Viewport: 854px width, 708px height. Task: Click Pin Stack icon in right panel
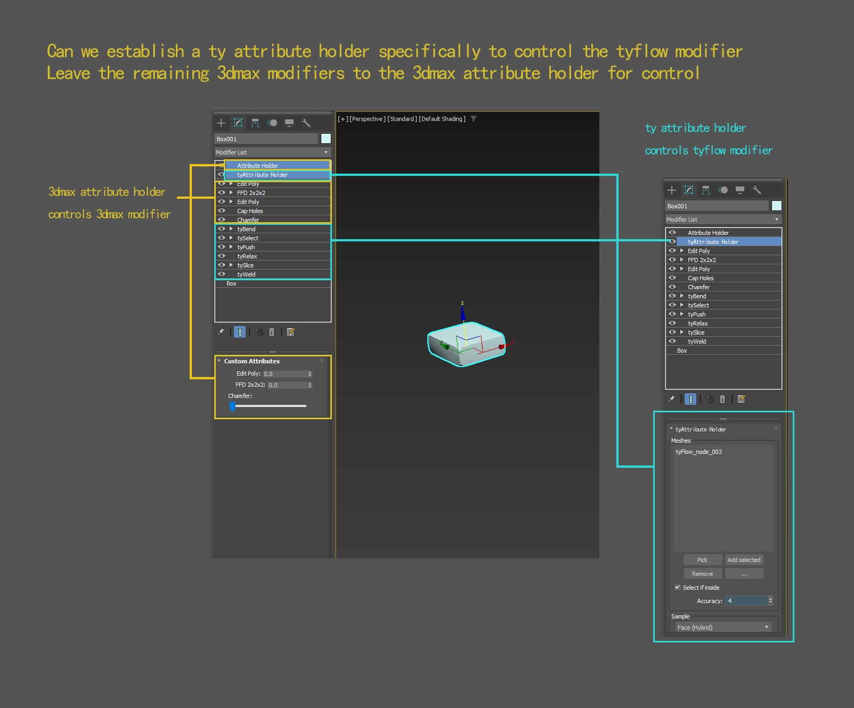point(671,399)
